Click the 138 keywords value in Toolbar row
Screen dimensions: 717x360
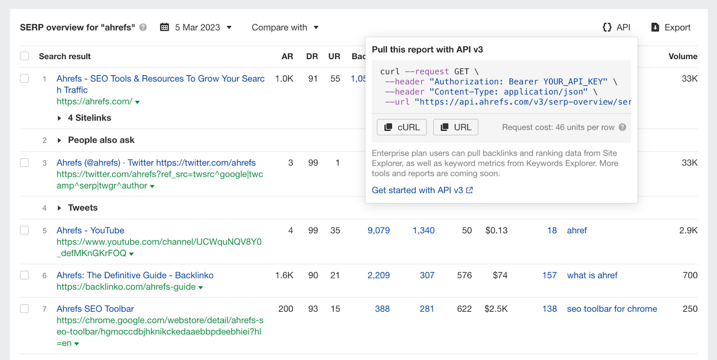[x=549, y=309]
